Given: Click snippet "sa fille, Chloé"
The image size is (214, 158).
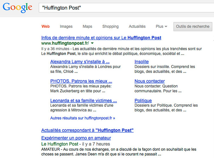Looking at the screenshot, I should pos(64,72).
